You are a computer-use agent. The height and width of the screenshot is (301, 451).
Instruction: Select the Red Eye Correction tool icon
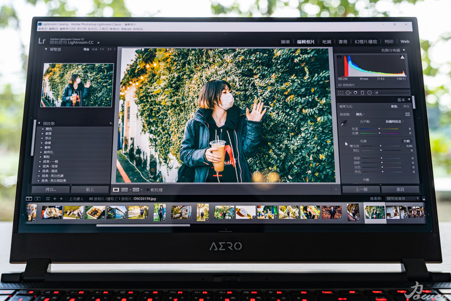click(356, 93)
